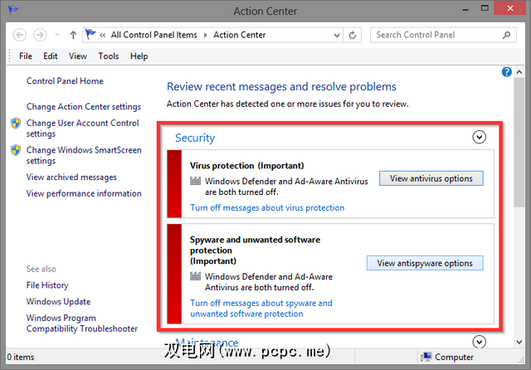Click the scrollbar down arrow
The height and width of the screenshot is (370, 531).
pyautogui.click(x=519, y=342)
